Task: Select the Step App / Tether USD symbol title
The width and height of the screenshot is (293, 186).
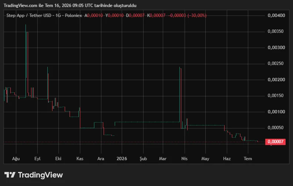Action: 29,15
